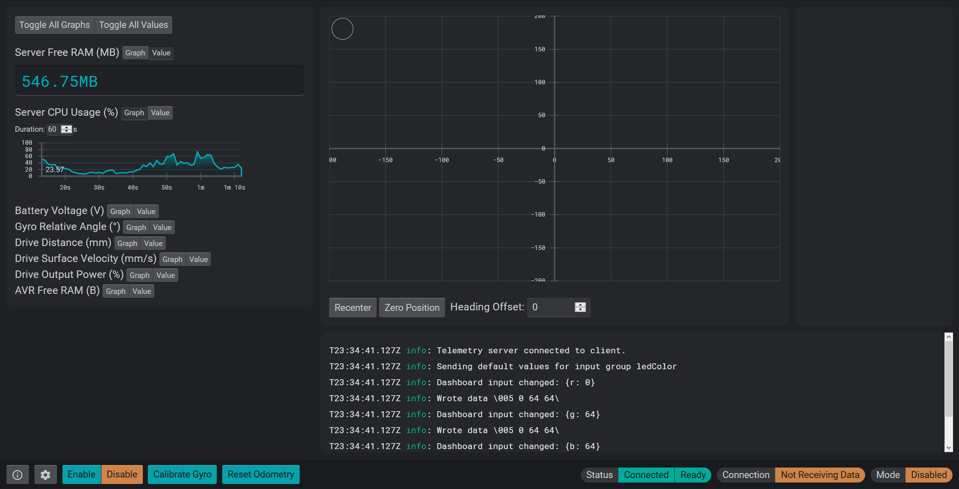Toggle Graph for Drive Surface Velocity
Viewport: 959px width, 489px height.
[x=172, y=259]
